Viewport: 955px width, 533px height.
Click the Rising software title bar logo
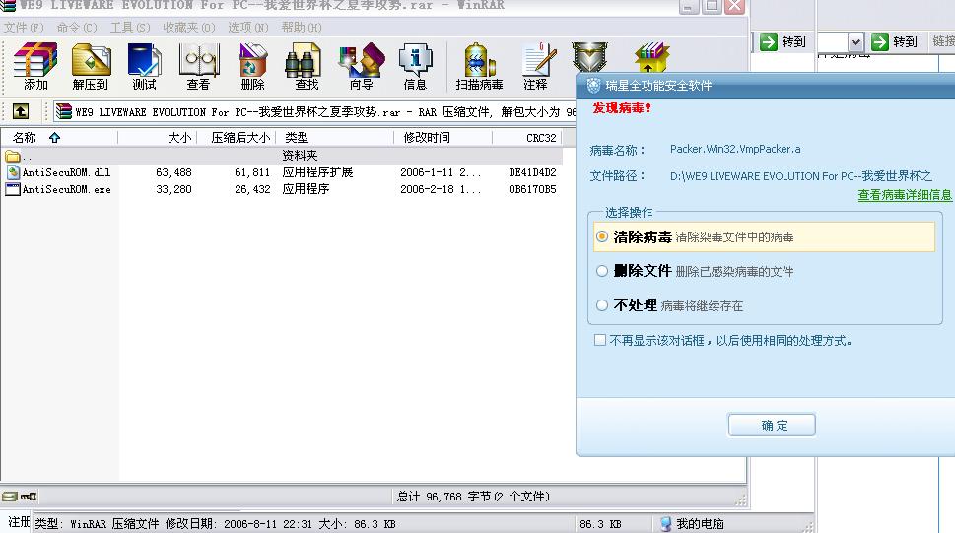(593, 86)
